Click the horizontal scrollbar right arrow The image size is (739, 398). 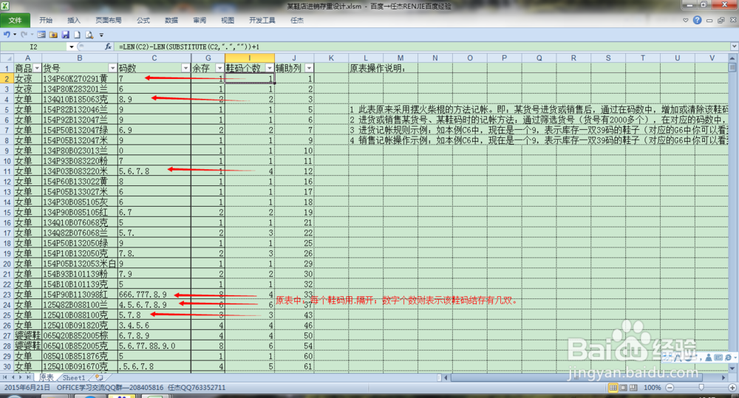(724, 377)
